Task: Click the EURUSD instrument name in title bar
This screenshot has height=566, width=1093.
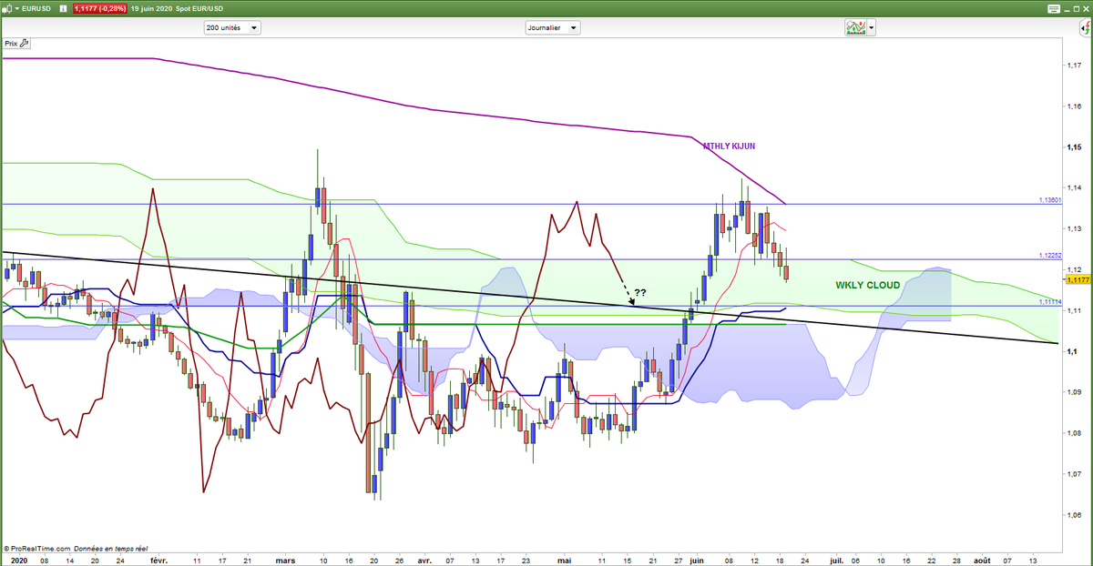Action: [x=36, y=9]
